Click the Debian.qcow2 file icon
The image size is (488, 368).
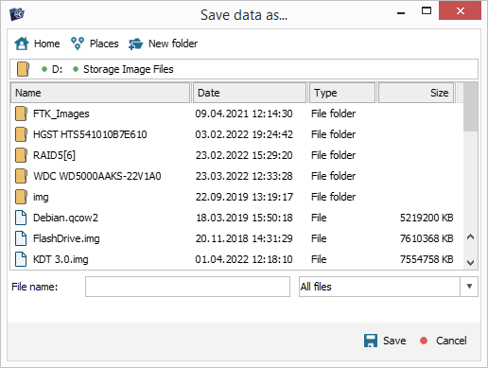tap(21, 218)
